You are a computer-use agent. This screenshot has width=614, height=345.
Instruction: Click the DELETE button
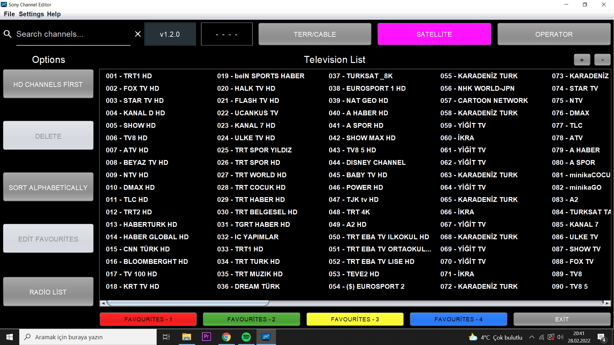pyautogui.click(x=48, y=136)
